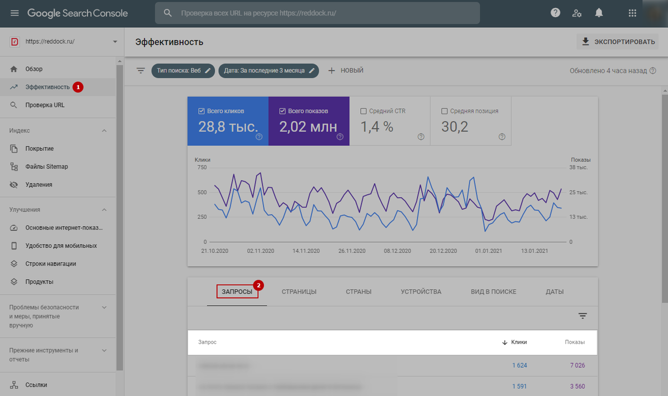668x396 pixels.
Task: Open the notifications bell
Action: click(x=599, y=13)
